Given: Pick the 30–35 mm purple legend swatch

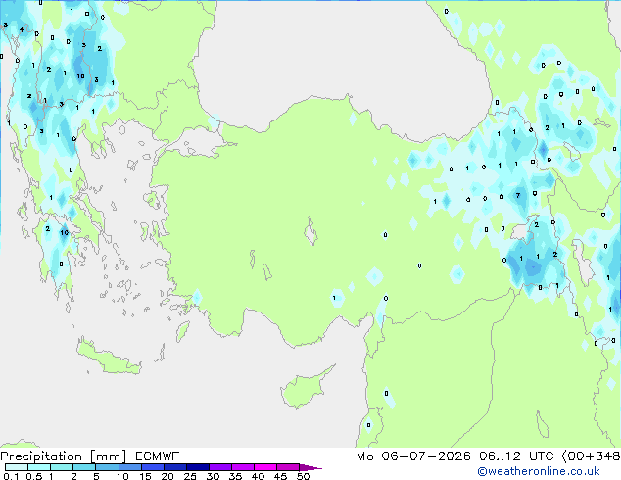Looking at the screenshot, I should pos(219,467).
